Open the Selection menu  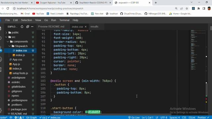tap(26, 20)
